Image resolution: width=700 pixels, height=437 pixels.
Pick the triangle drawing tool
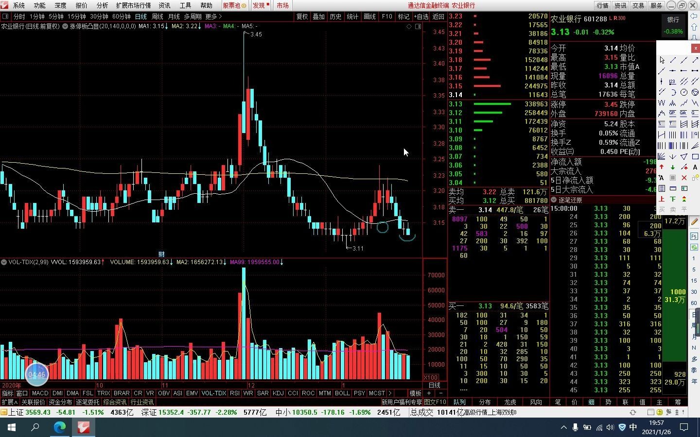coord(684,156)
